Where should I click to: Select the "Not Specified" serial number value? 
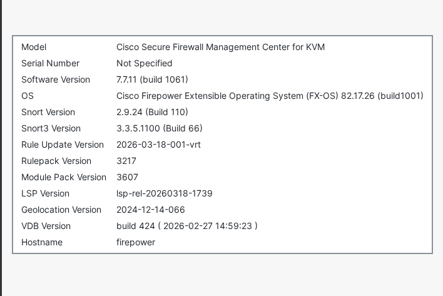pyautogui.click(x=144, y=63)
